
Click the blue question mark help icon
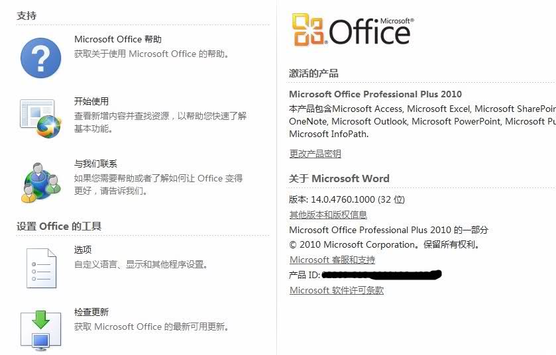(40, 58)
